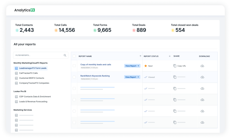231x139 pixels.
Task: Click View Report for RankWatch Keywords Ranking
Action: (132, 77)
